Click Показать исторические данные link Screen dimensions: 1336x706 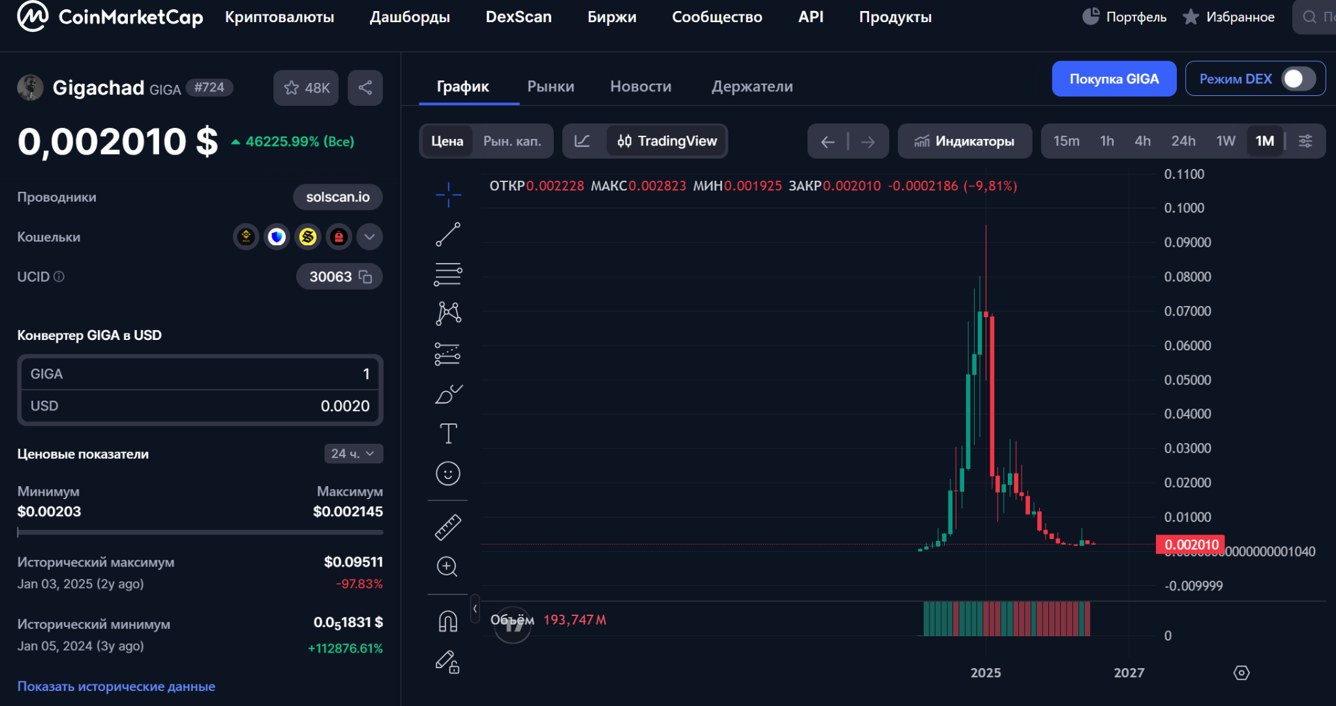coord(116,686)
